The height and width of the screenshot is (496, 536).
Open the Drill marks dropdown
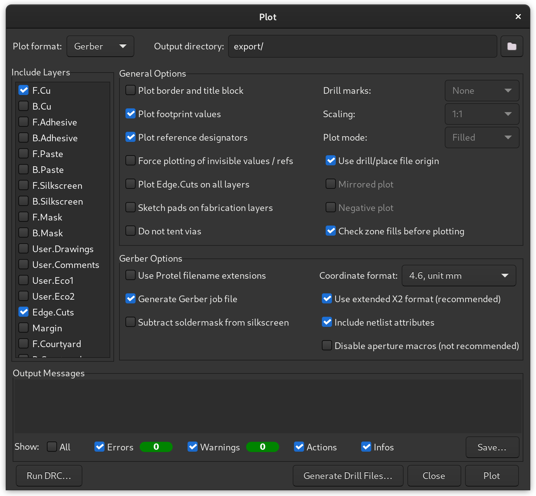coord(482,91)
